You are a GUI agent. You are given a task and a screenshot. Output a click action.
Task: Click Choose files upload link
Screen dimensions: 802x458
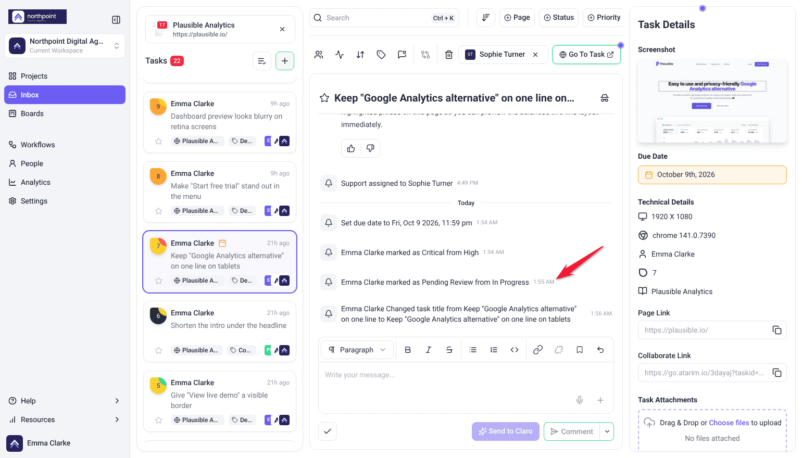[729, 423]
